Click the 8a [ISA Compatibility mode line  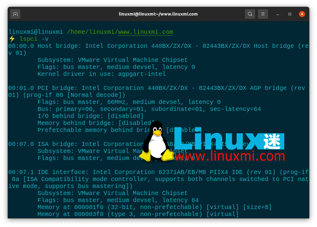(x=160, y=179)
